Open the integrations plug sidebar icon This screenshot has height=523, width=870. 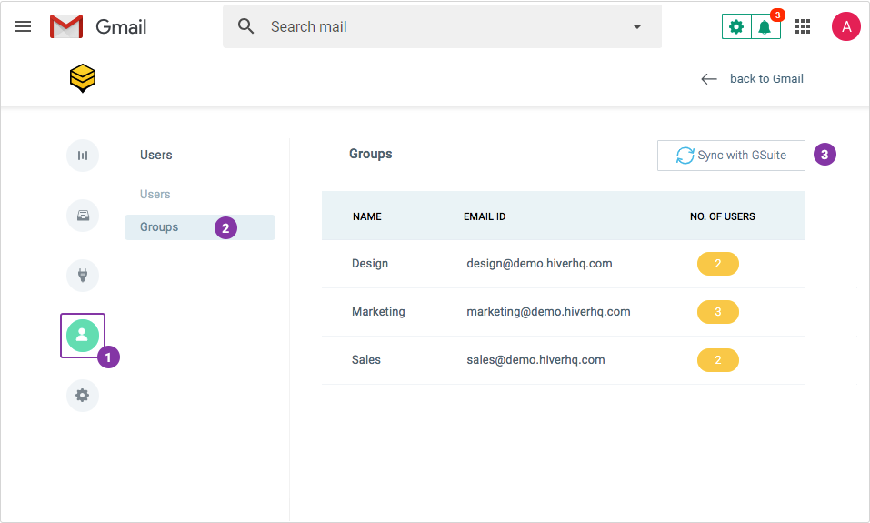click(83, 276)
